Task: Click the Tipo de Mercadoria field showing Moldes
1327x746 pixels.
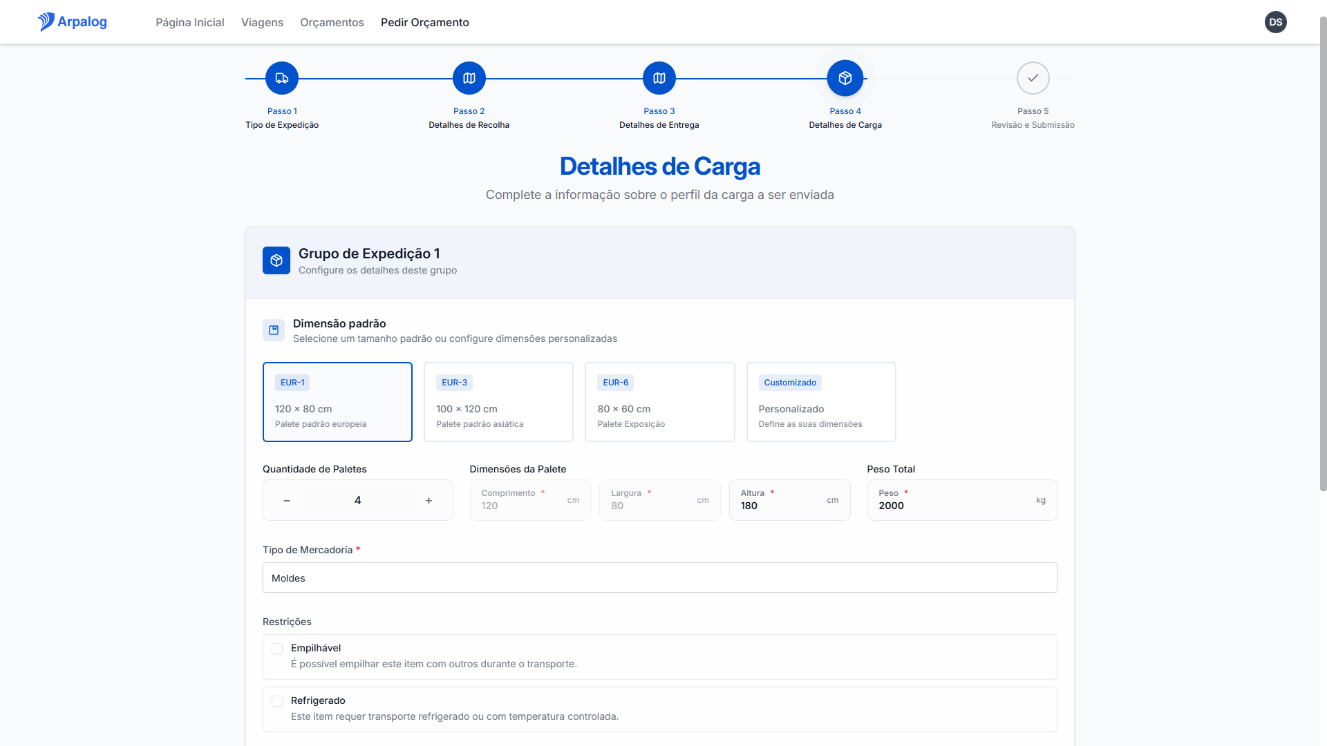Action: (x=659, y=577)
